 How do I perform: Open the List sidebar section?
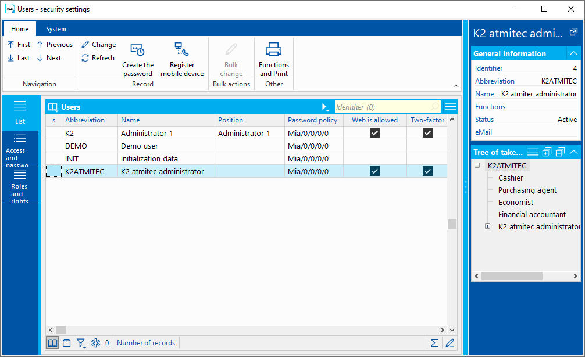(x=20, y=113)
